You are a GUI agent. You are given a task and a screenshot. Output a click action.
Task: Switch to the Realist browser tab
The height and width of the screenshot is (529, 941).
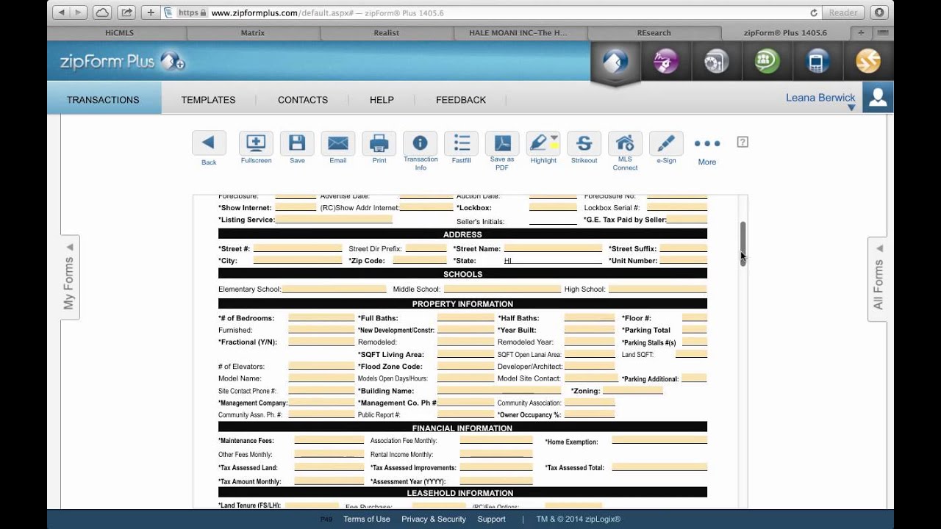(386, 33)
